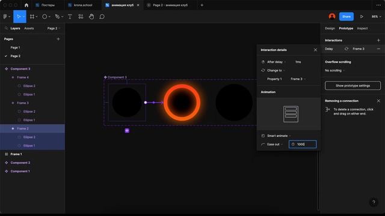Switch to the Prototype tab
The image size is (385, 216).
pos(346,28)
